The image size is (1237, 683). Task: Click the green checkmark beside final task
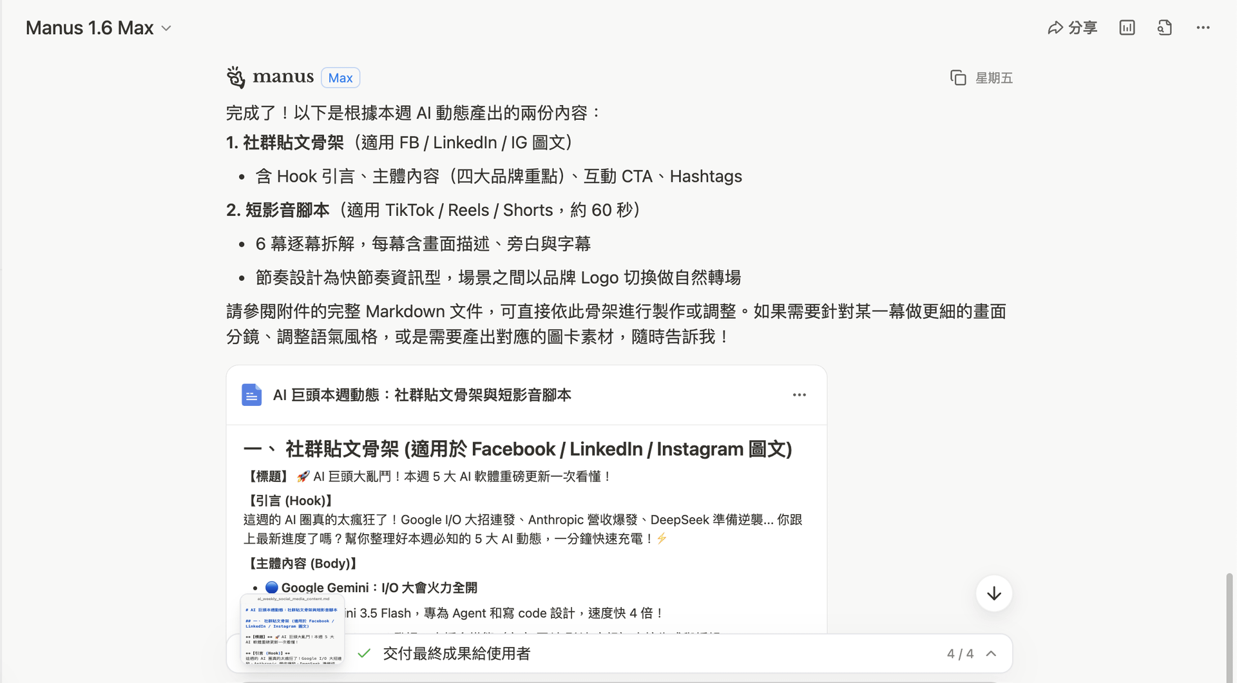pyautogui.click(x=364, y=654)
